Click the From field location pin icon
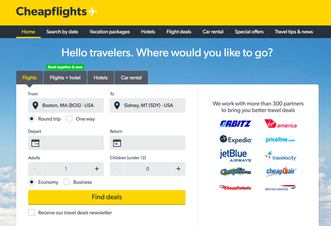 [x=35, y=105]
